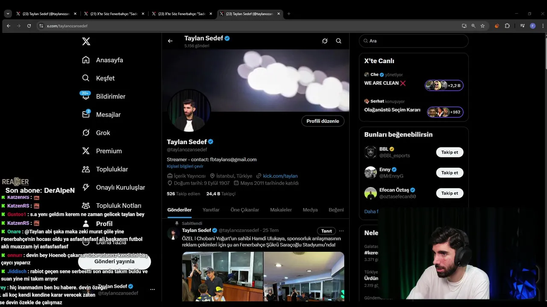The image size is (547, 307).
Task: Open Anasayfa home icon
Action: click(x=86, y=60)
